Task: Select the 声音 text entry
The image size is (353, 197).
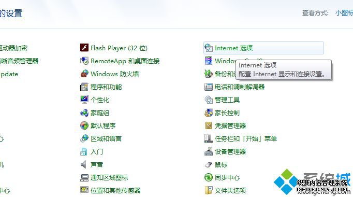Action: click(97, 164)
